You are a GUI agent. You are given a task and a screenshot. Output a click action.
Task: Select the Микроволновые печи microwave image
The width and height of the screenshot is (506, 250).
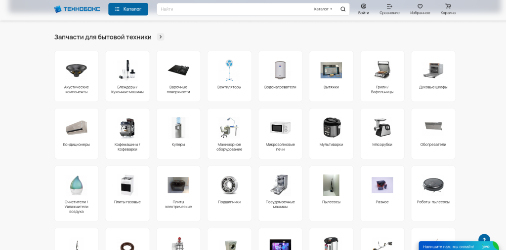point(280,128)
